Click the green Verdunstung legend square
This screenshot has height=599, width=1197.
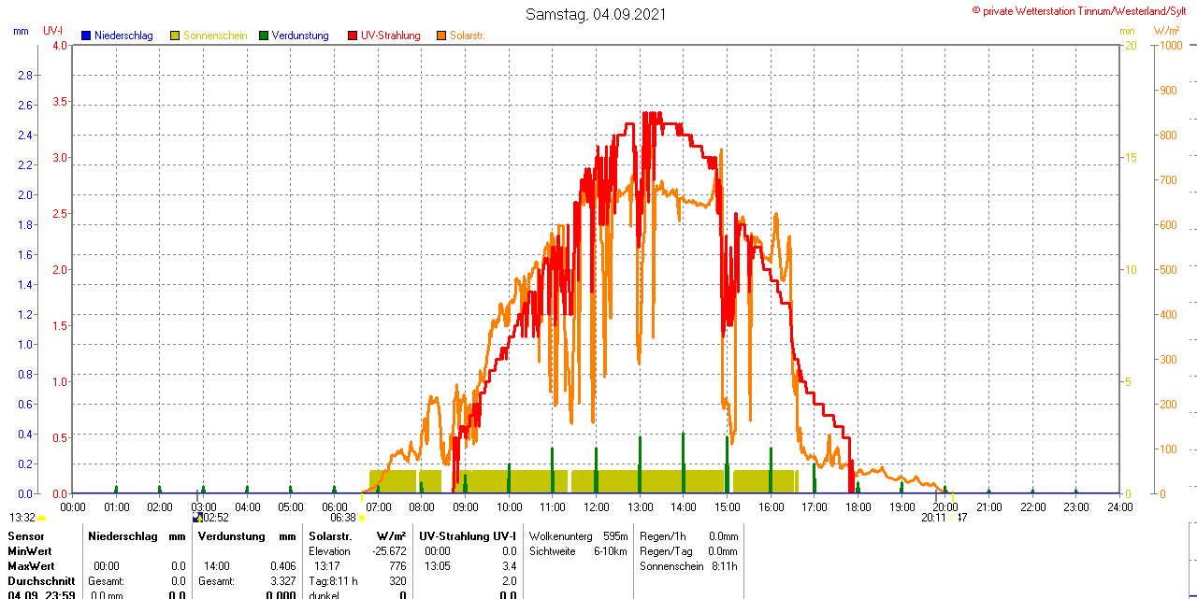coord(264,36)
